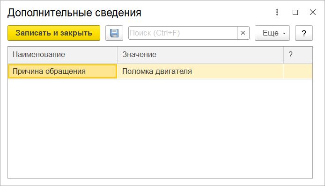Click the empty area below the table row
Screen dimensions: 325x186
click(x=160, y=128)
